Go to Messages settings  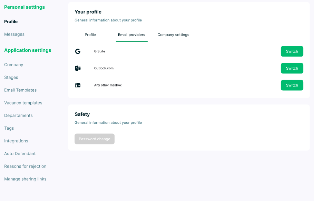tap(14, 34)
